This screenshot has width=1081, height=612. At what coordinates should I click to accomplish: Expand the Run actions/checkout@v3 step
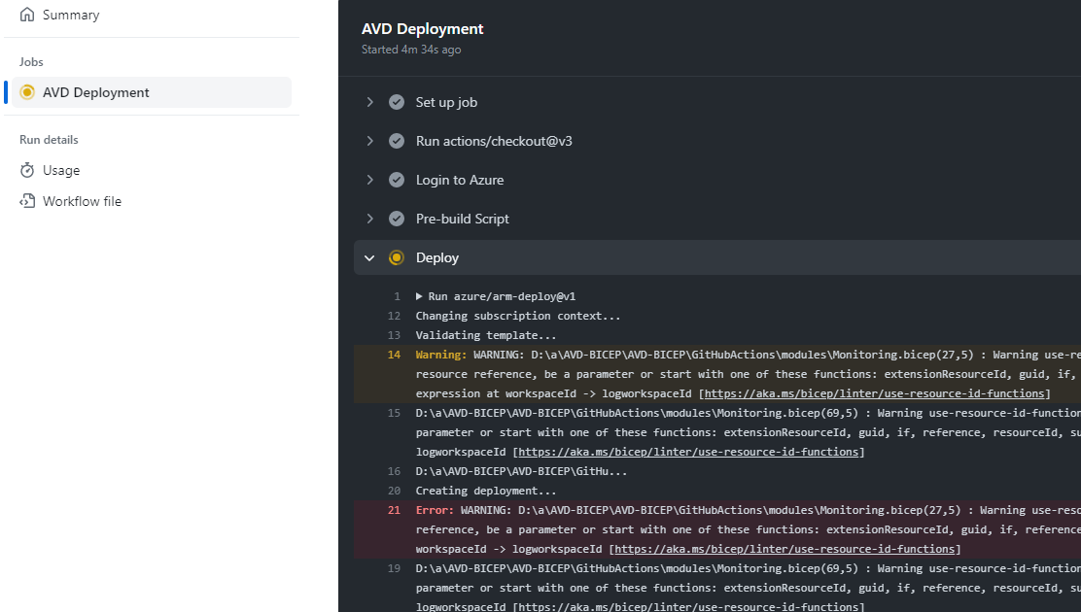point(369,141)
